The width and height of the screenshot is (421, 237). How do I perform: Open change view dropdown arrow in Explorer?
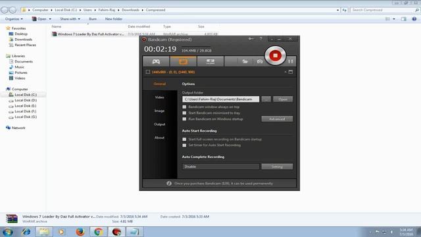click(394, 19)
